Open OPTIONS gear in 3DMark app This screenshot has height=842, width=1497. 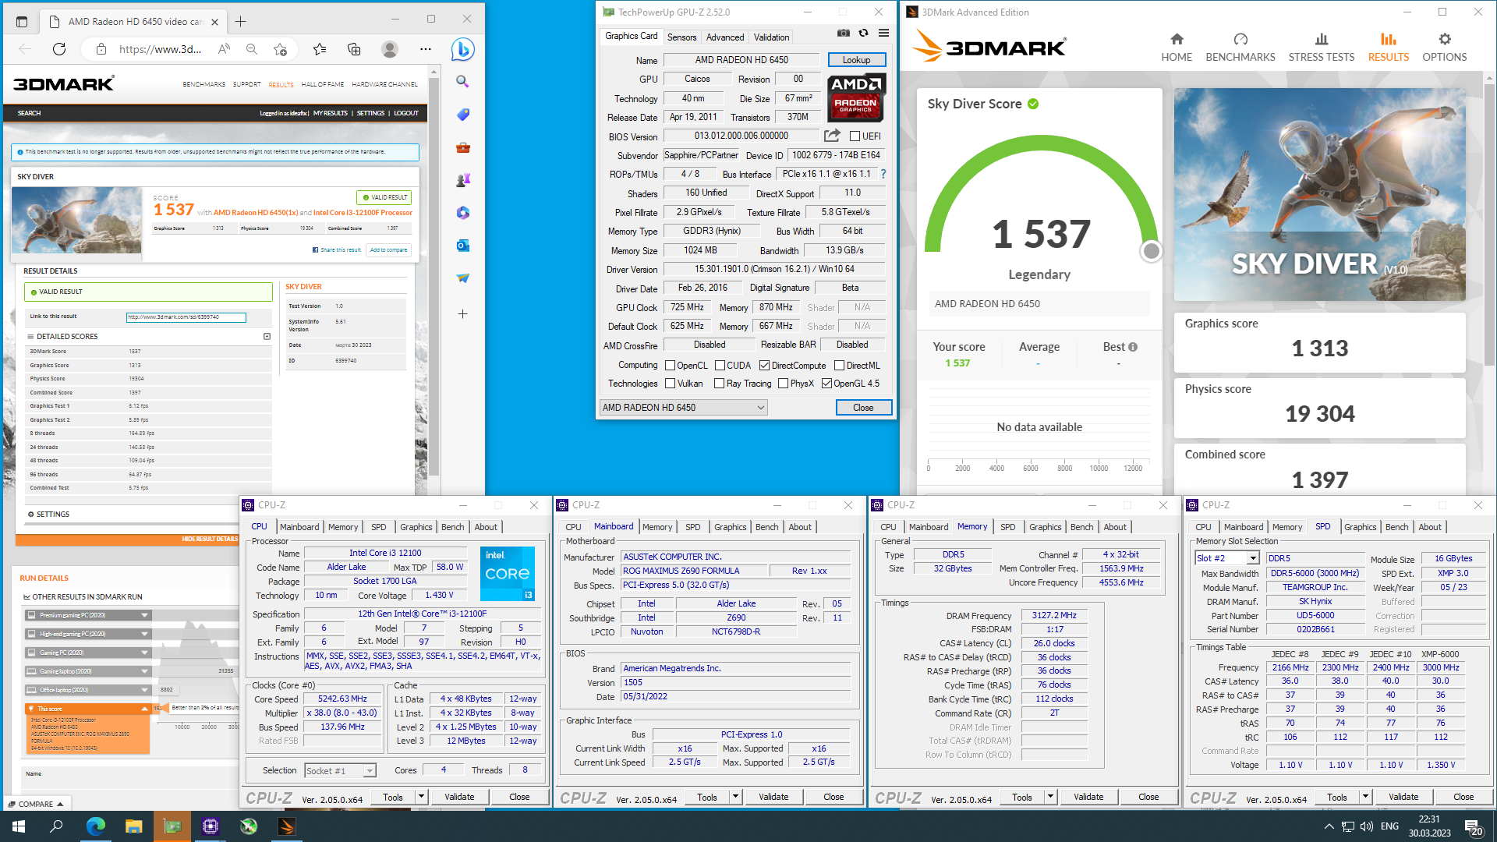click(x=1445, y=47)
